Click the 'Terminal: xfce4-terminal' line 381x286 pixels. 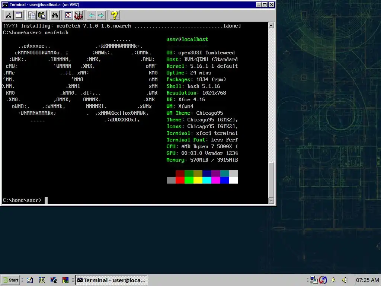pos(202,133)
